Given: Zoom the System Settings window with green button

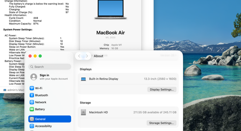Looking at the screenshot, I should click(x=40, y=56).
